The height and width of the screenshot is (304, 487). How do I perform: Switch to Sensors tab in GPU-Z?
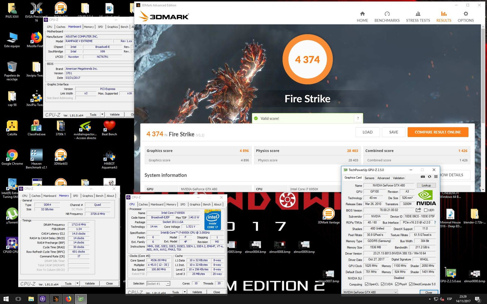click(x=369, y=178)
